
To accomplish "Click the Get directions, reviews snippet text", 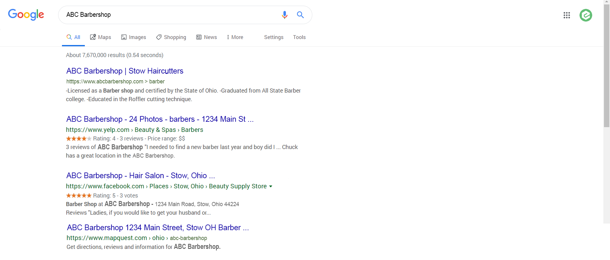I will [144, 247].
